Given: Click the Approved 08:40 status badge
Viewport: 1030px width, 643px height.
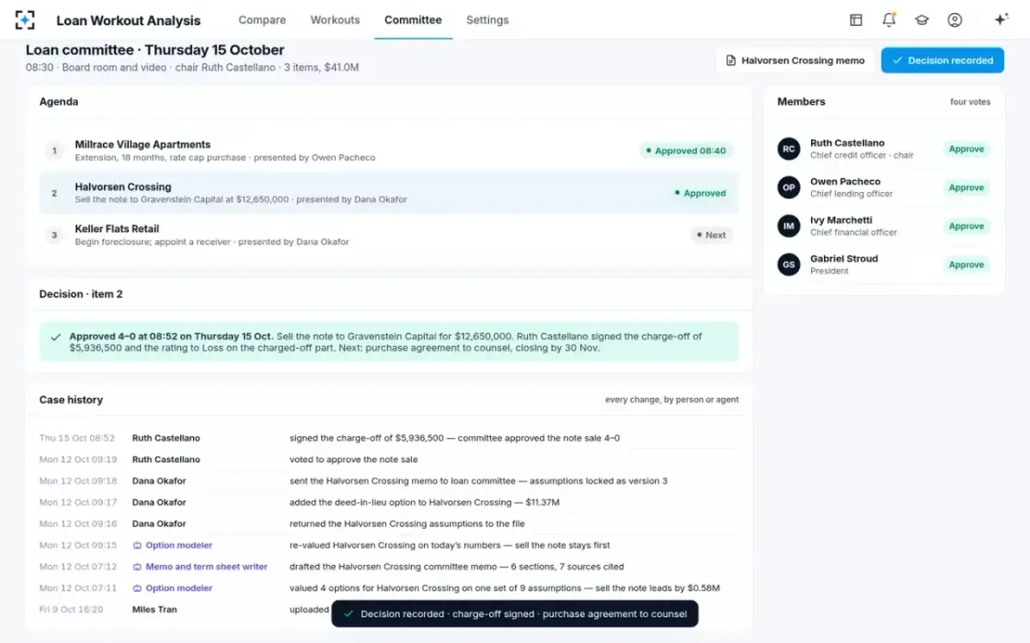Looking at the screenshot, I should [x=686, y=151].
